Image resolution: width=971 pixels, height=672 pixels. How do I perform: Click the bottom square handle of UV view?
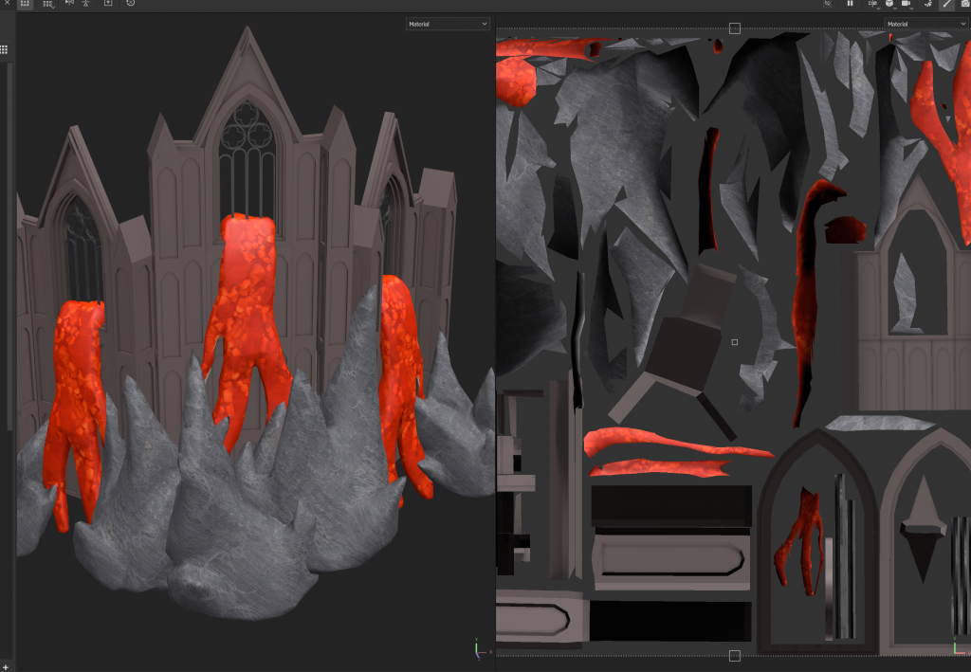click(734, 655)
